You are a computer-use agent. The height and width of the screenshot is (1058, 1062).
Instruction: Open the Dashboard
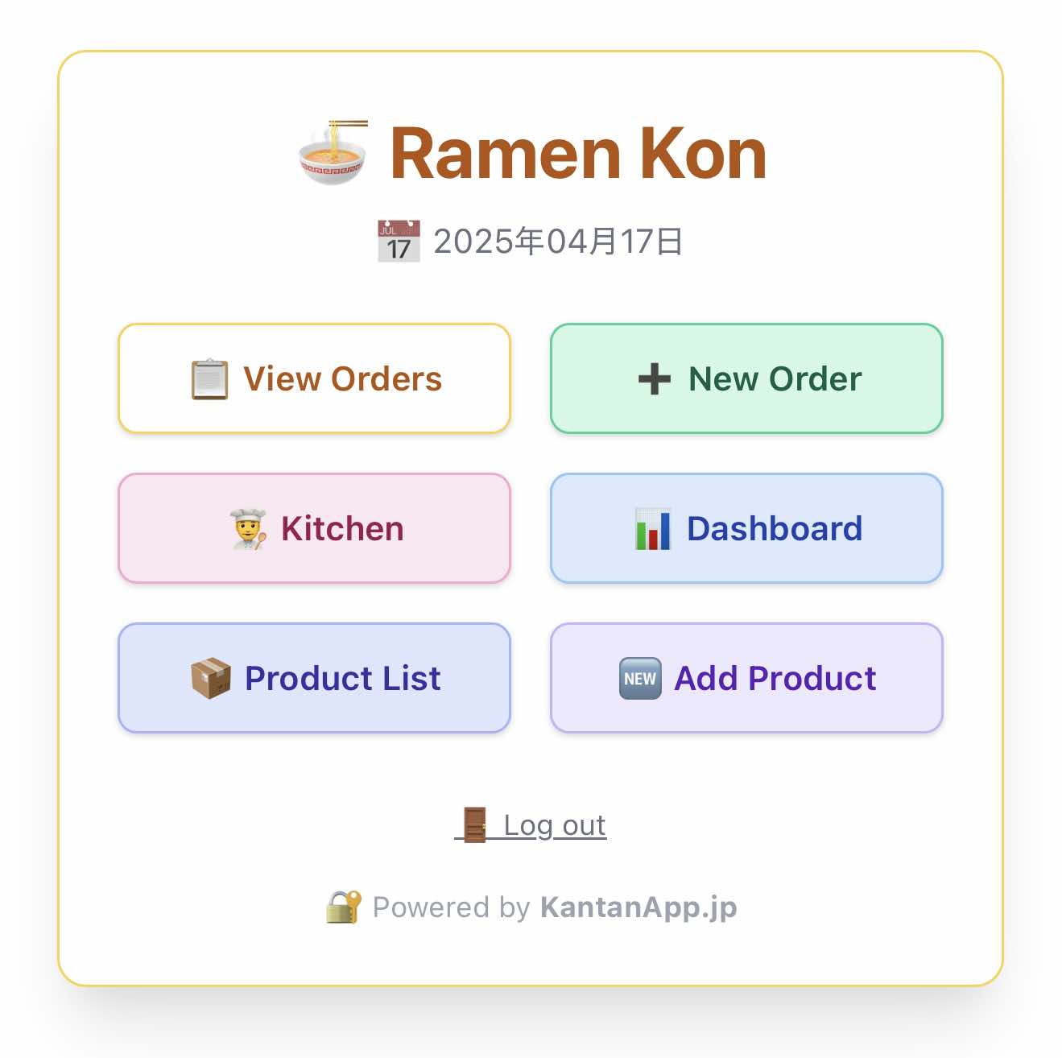pos(746,529)
